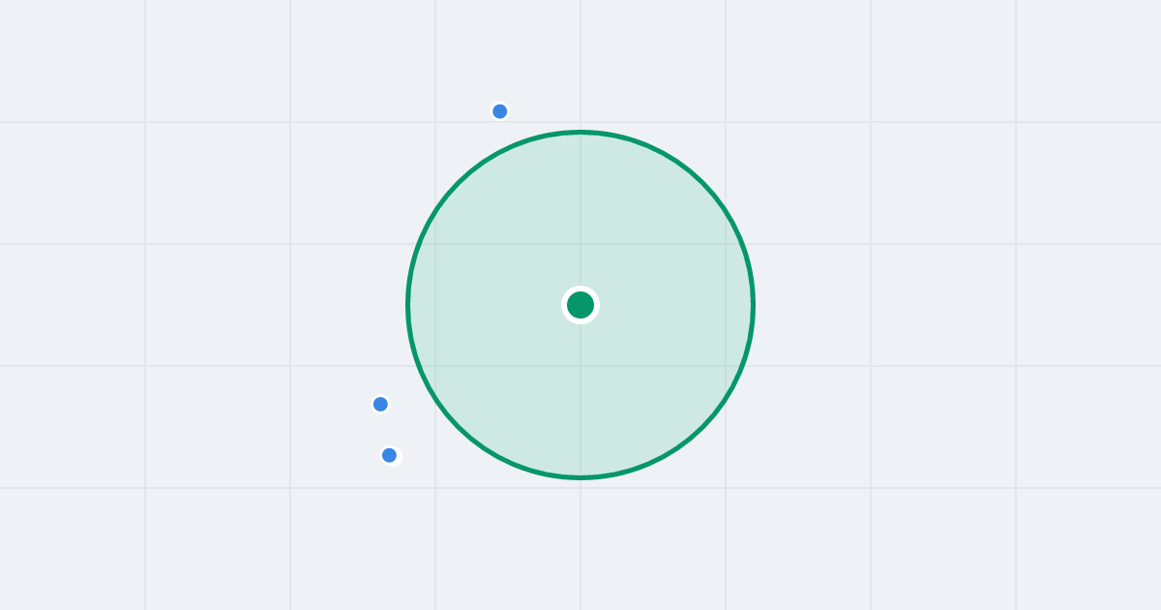Click the white ring around the green center dot
Image resolution: width=1161 pixels, height=610 pixels.
(580, 289)
